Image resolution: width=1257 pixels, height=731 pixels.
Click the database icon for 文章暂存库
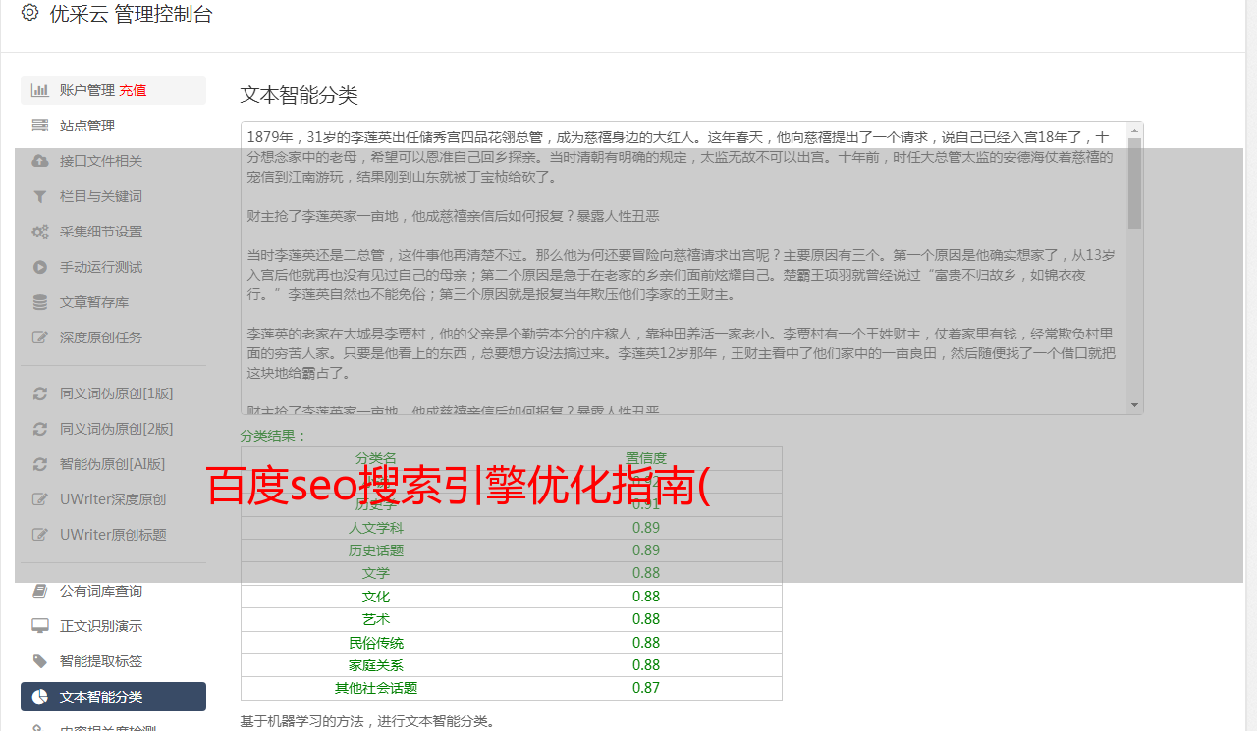click(x=40, y=302)
